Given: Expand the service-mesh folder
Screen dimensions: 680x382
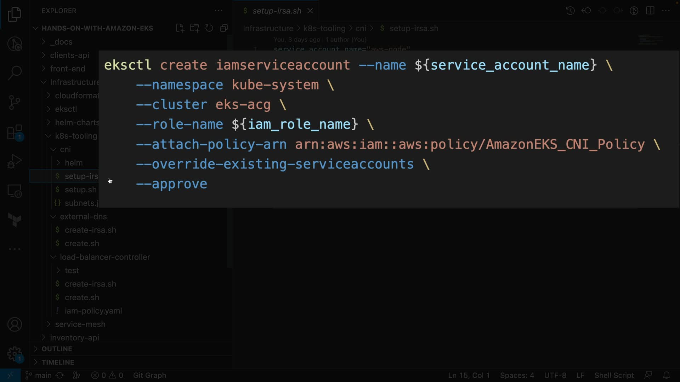Looking at the screenshot, I should (80, 324).
